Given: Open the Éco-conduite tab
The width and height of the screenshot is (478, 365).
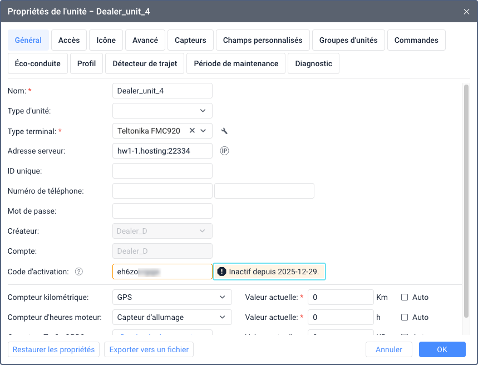Looking at the screenshot, I should click(37, 63).
